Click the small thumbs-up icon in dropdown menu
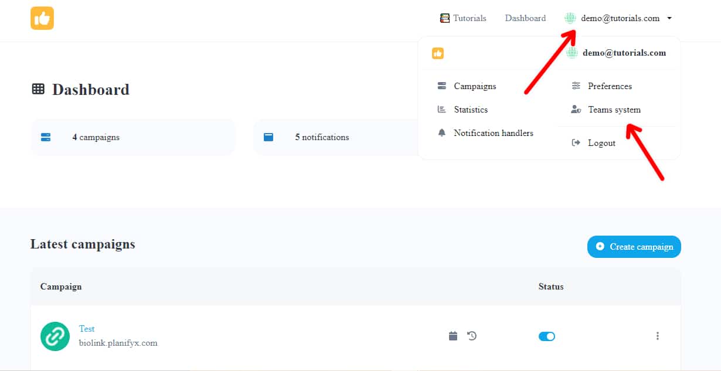The image size is (721, 371). pyautogui.click(x=438, y=53)
